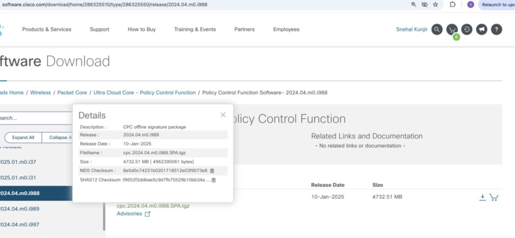Viewport: 515px width, 238px height.
Task: Open the How to Buy menu
Action: [142, 29]
